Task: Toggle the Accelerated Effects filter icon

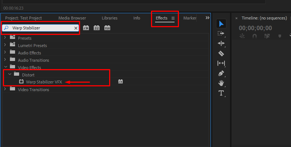Action: click(86, 28)
